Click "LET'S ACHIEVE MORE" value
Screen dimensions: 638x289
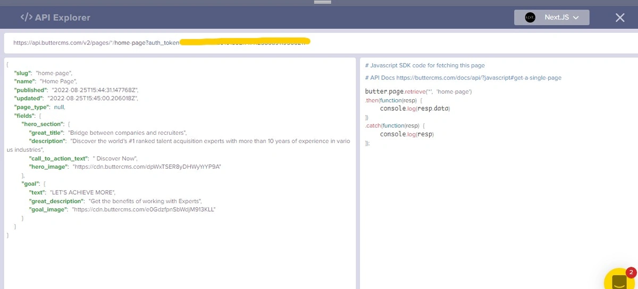tap(82, 192)
